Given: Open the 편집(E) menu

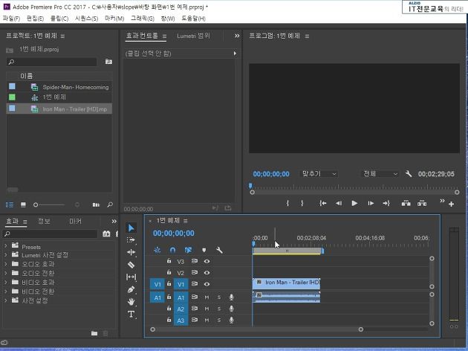Looking at the screenshot, I should click(35, 19).
